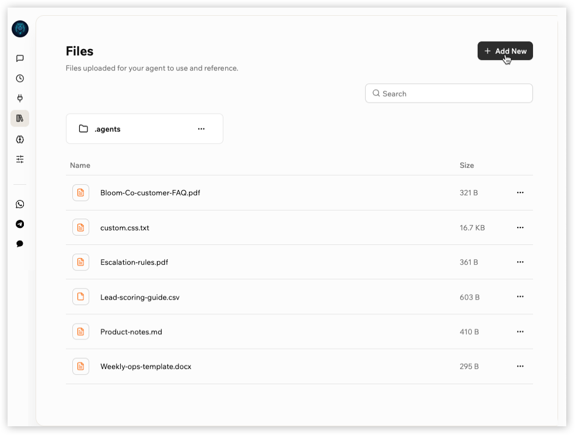Select file name Escalation-rules.pdf

(134, 262)
